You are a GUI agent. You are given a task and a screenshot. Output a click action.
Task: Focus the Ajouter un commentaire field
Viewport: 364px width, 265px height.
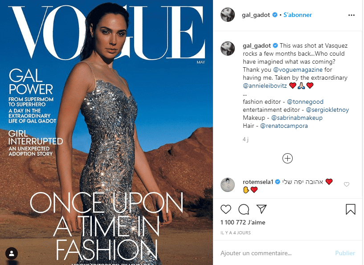[274, 253]
